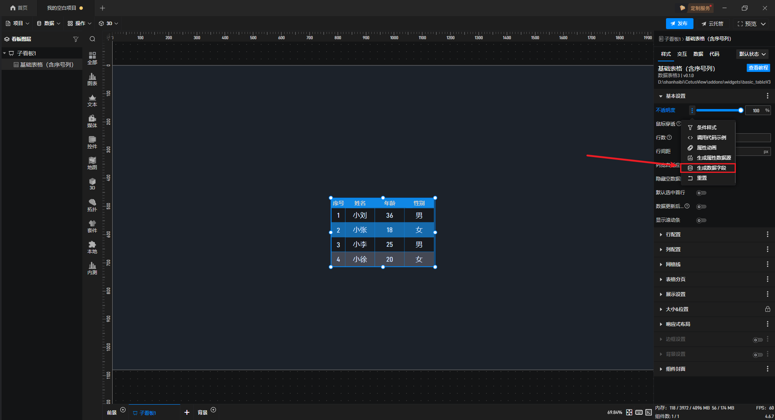The width and height of the screenshot is (775, 420).
Task: Select the 地图 (map) component category
Action: [92, 163]
